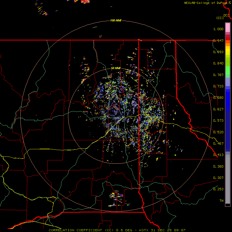232x232 pixels.
Task: Click the 0.947 scale value
Action: point(218,40)
